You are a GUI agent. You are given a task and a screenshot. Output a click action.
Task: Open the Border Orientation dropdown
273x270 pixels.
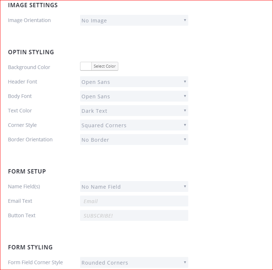click(134, 140)
